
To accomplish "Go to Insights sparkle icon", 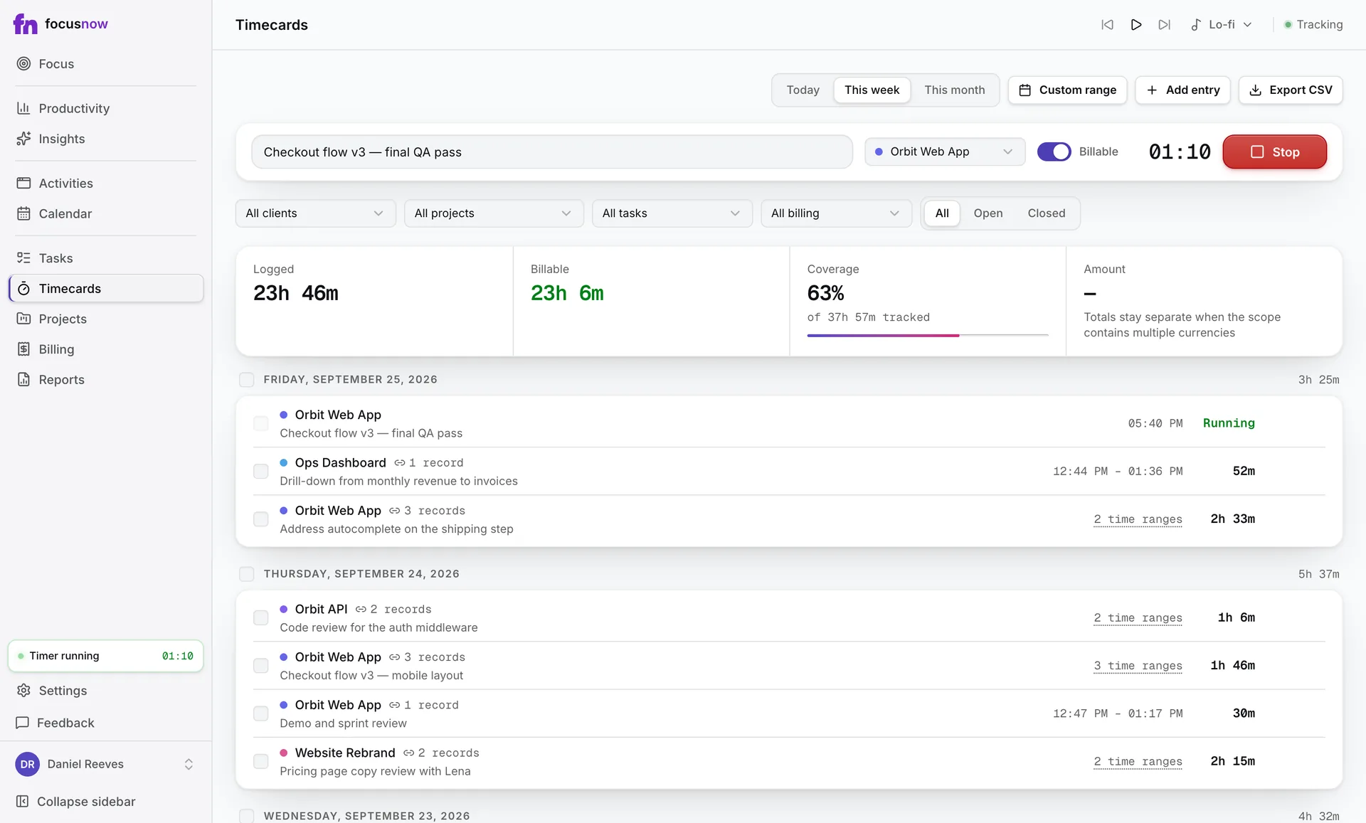I will pos(23,139).
